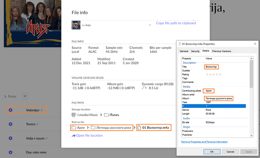
Task: Click the heart favorite icon near Focus
Action: point(25,96)
